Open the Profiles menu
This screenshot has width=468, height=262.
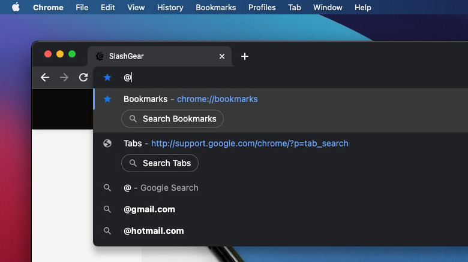click(x=262, y=7)
